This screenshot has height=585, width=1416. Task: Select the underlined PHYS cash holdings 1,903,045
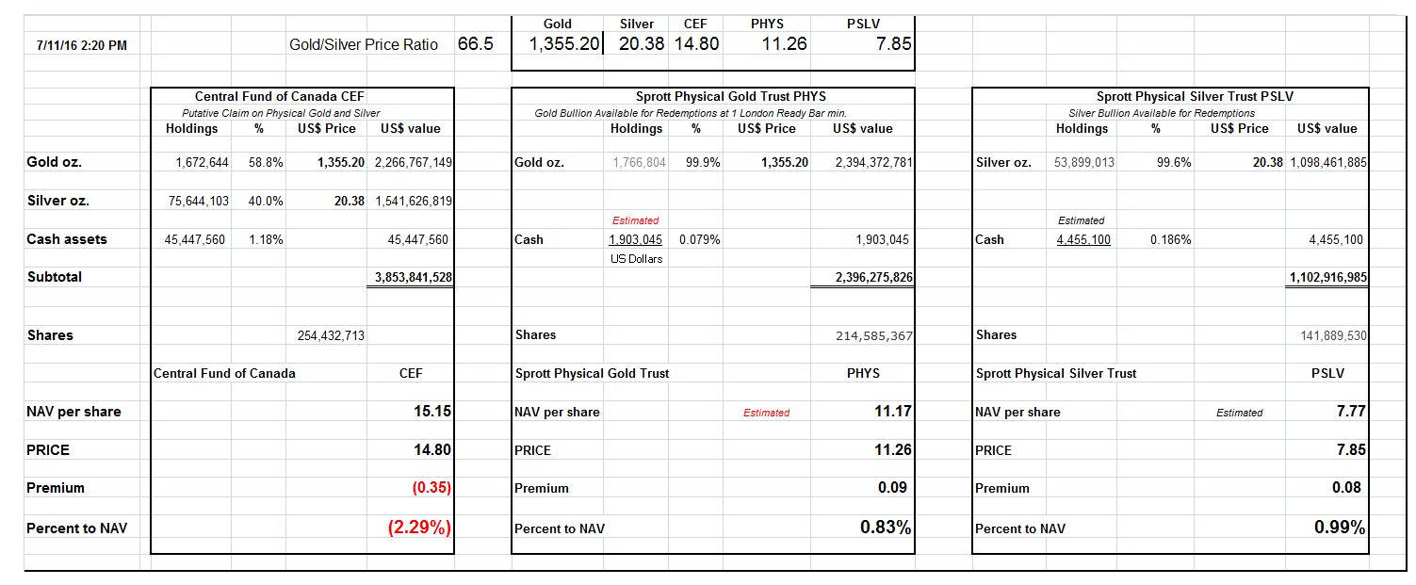click(636, 239)
